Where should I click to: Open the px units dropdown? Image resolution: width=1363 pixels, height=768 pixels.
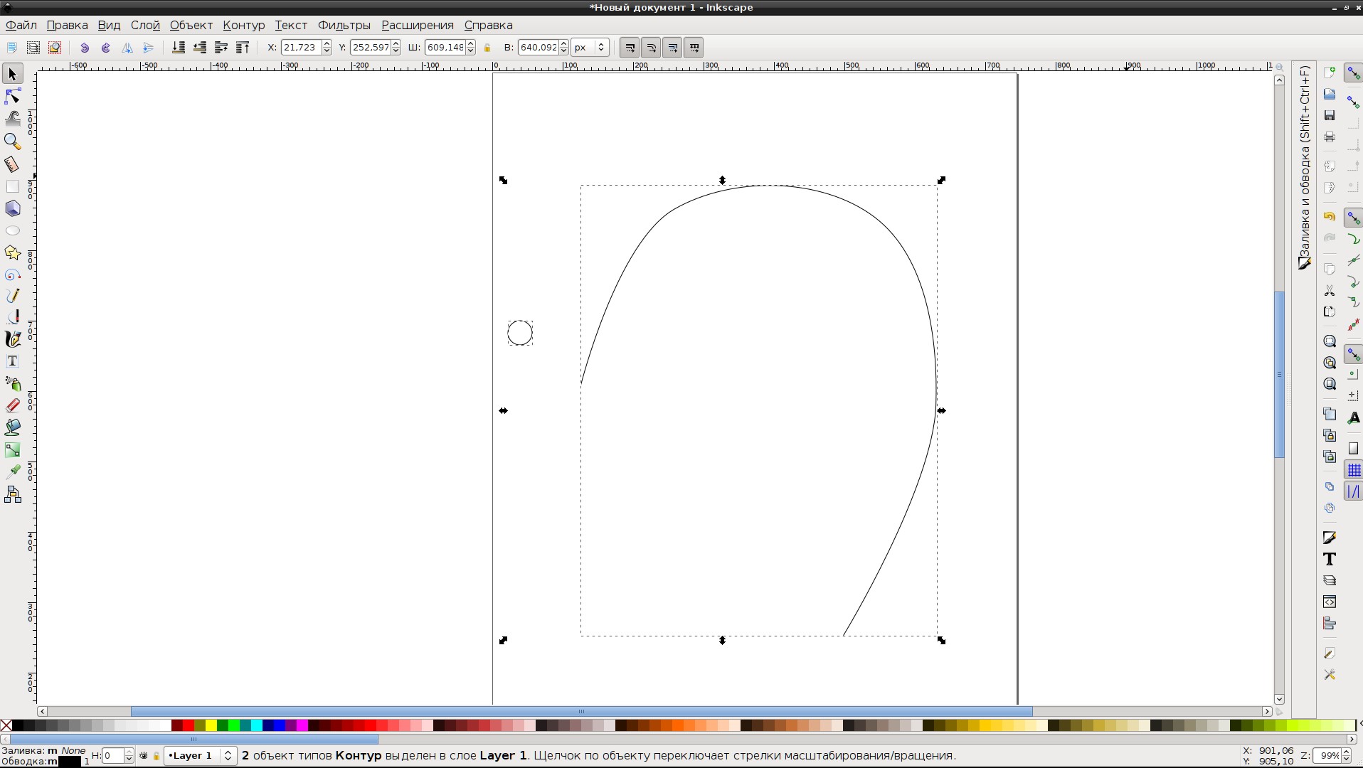[590, 48]
